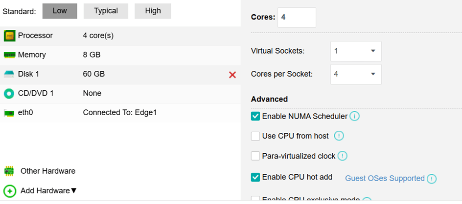Click the Processor chip icon
Image resolution: width=462 pixels, height=204 pixels.
click(9, 36)
